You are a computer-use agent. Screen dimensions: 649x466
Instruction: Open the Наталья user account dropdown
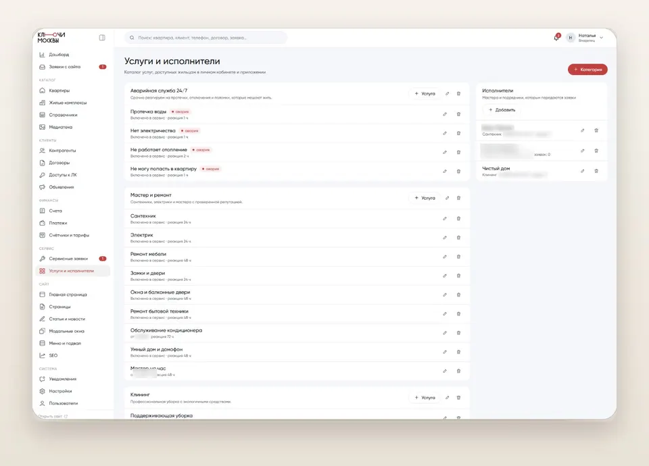585,38
